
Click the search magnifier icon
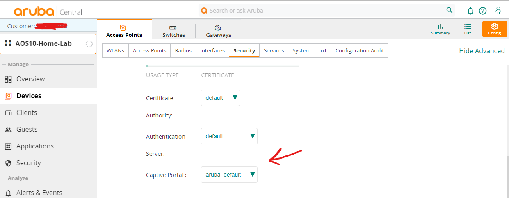450,10
